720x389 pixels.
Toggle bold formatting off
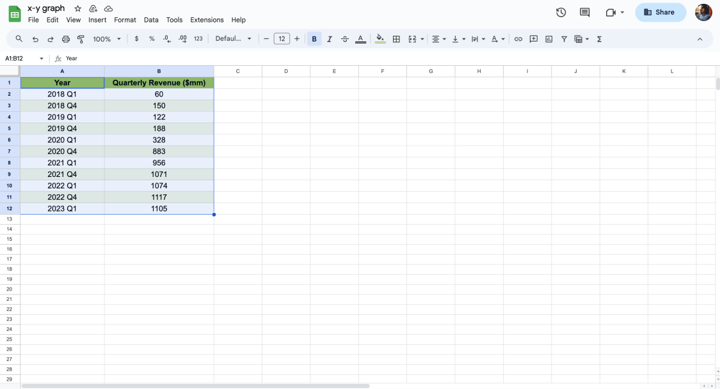point(314,39)
